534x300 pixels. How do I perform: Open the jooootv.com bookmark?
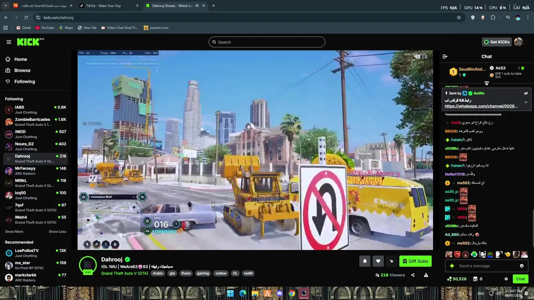click(x=156, y=28)
